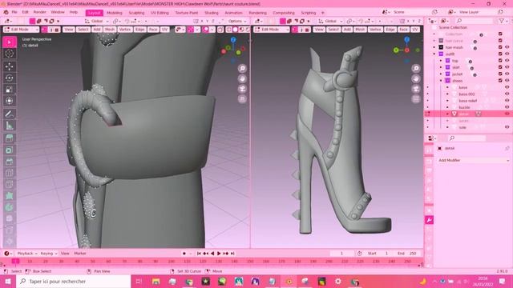
Task: Click navigation gizmo Z axis in left viewport
Action: (233, 40)
